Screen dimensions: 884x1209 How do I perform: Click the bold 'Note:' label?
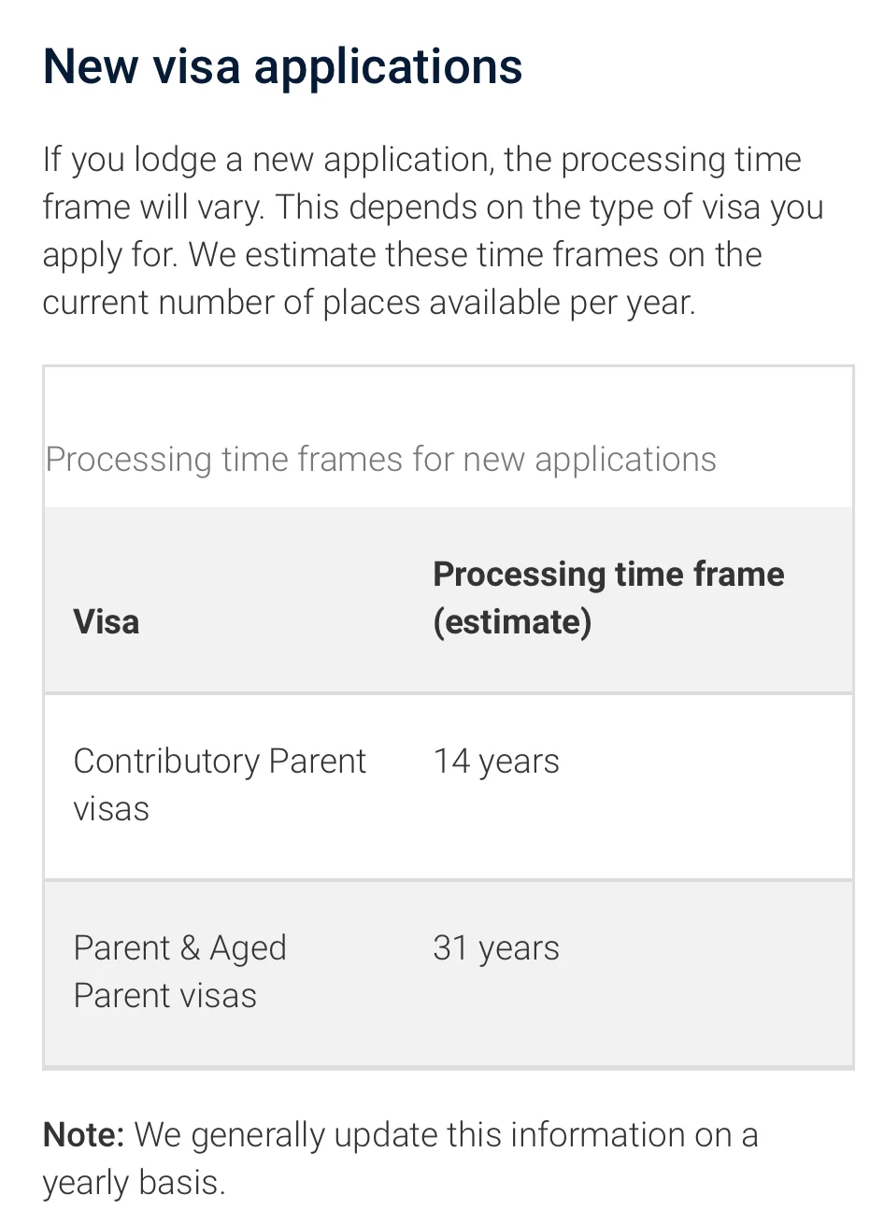(x=84, y=1135)
